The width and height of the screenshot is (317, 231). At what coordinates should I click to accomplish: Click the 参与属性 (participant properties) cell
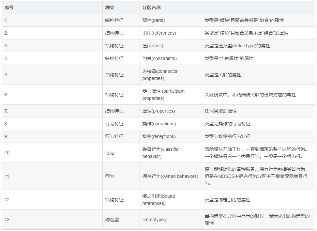(x=171, y=95)
